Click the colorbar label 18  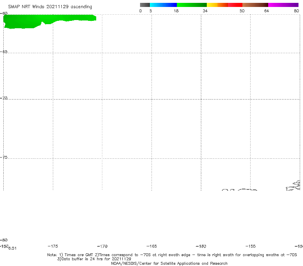pyautogui.click(x=176, y=11)
